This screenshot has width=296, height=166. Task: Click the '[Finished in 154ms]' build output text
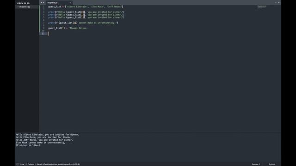click(28, 145)
